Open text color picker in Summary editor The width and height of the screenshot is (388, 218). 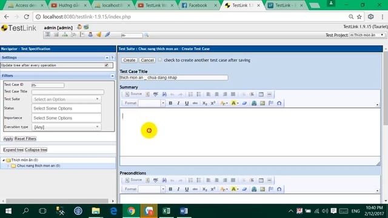coord(224,103)
